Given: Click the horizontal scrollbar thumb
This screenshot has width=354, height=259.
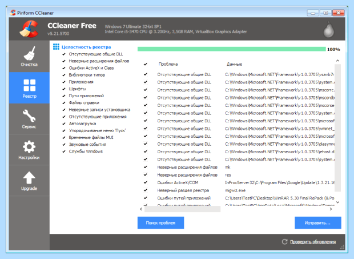Looking at the screenshot, I should 182,209.
